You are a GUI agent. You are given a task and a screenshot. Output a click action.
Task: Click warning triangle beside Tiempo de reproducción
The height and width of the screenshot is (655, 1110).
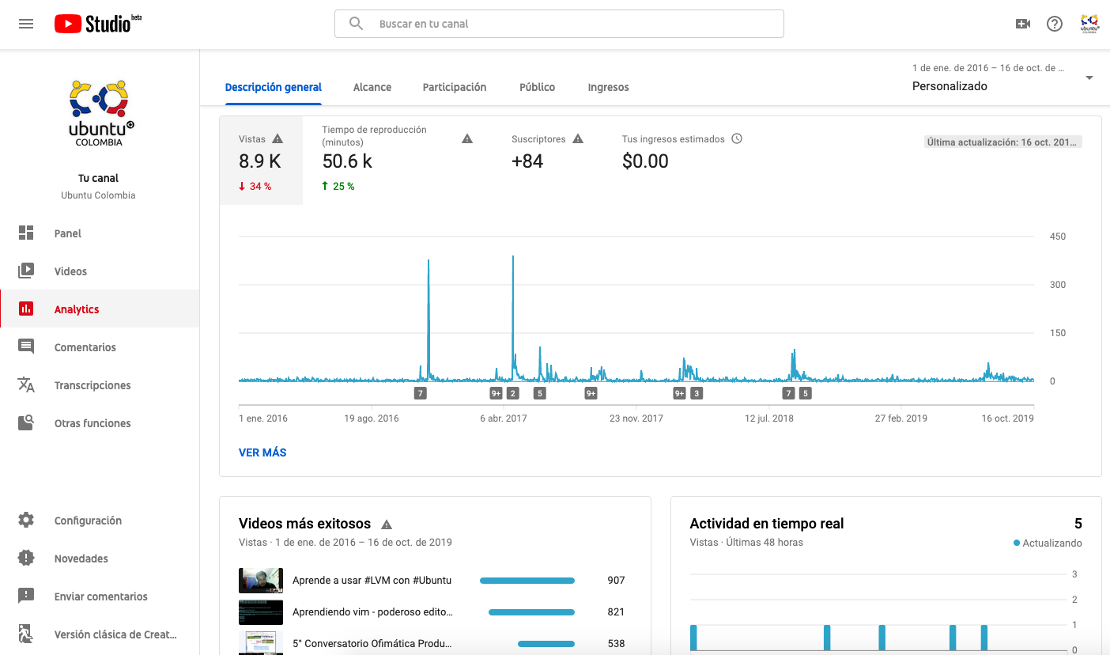(x=467, y=138)
